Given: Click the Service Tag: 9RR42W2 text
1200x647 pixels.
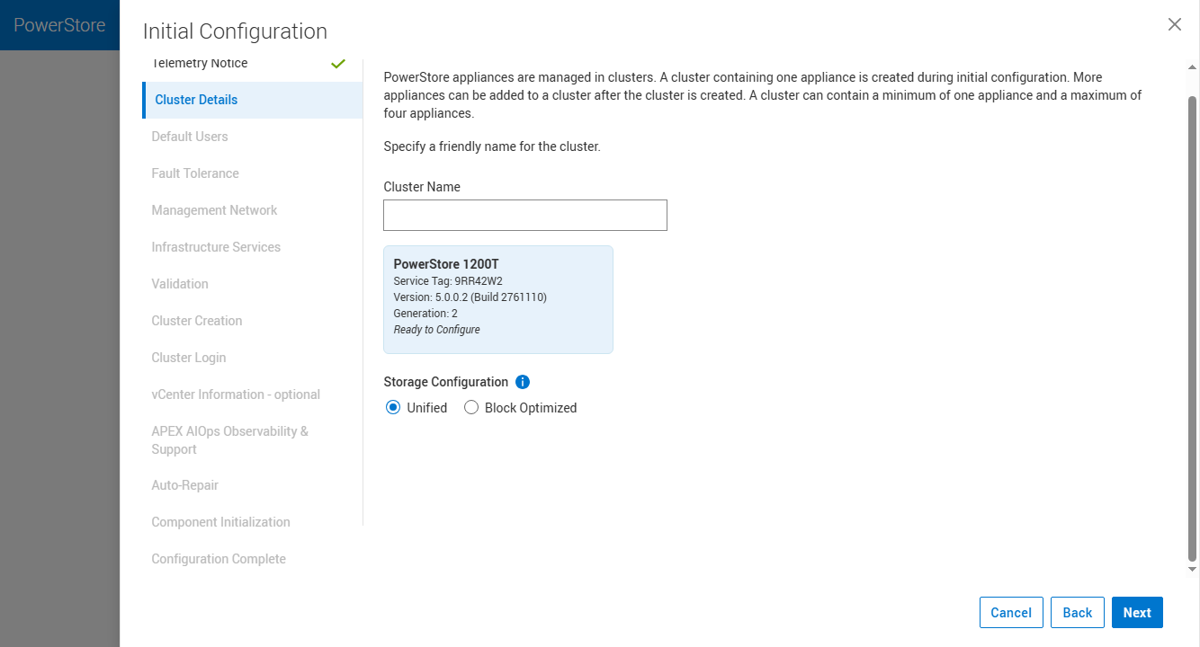Looking at the screenshot, I should tap(448, 281).
